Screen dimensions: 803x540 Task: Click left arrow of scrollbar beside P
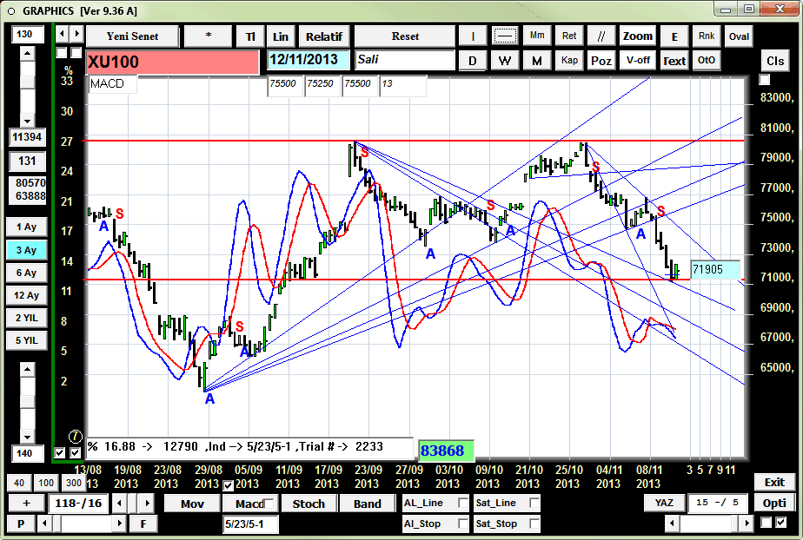tap(44, 524)
